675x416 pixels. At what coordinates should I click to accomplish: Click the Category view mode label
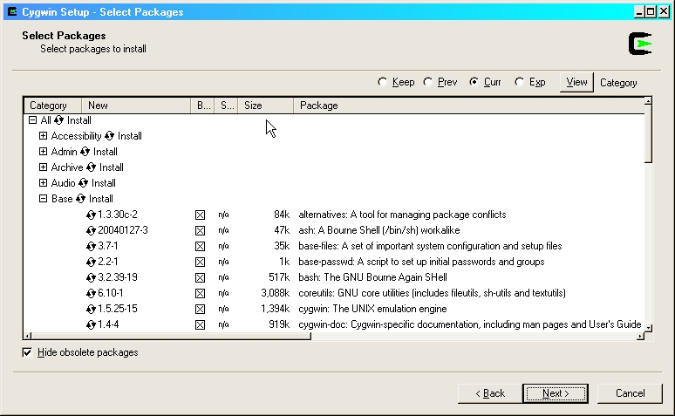[618, 83]
